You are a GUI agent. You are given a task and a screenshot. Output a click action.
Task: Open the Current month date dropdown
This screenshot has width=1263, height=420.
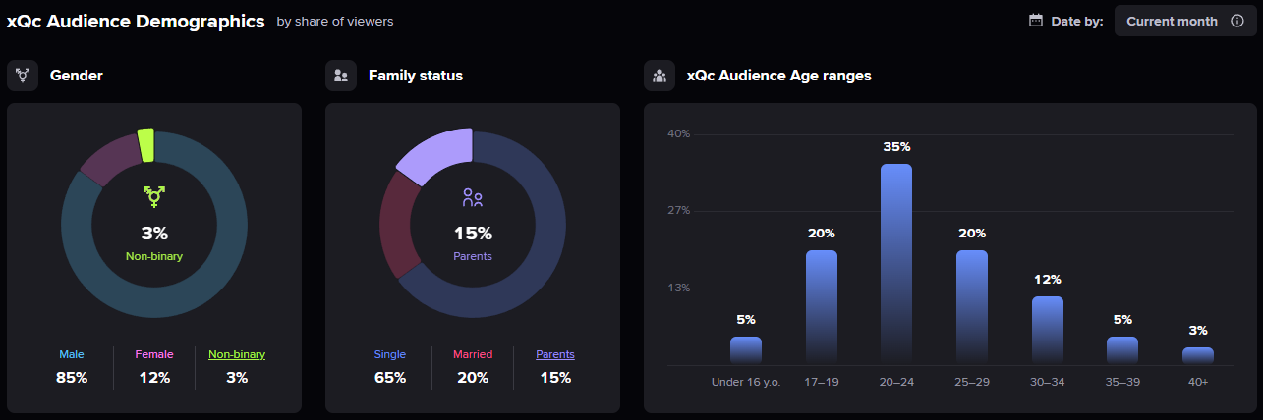pos(1172,21)
